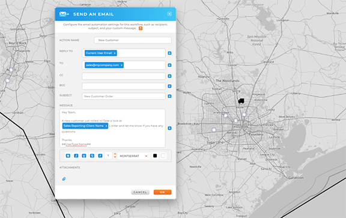Remove the sales@mycompany.com recipient tag
This screenshot has height=218, width=346.
point(121,65)
